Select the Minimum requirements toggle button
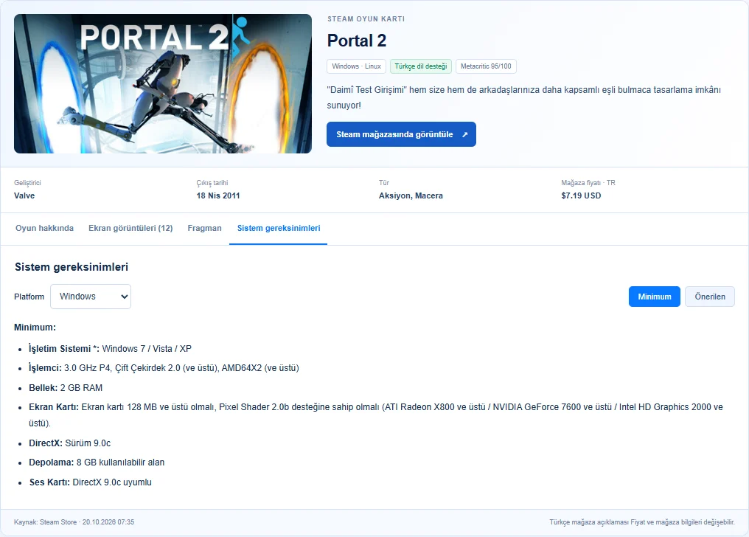The height and width of the screenshot is (537, 749). tap(655, 297)
